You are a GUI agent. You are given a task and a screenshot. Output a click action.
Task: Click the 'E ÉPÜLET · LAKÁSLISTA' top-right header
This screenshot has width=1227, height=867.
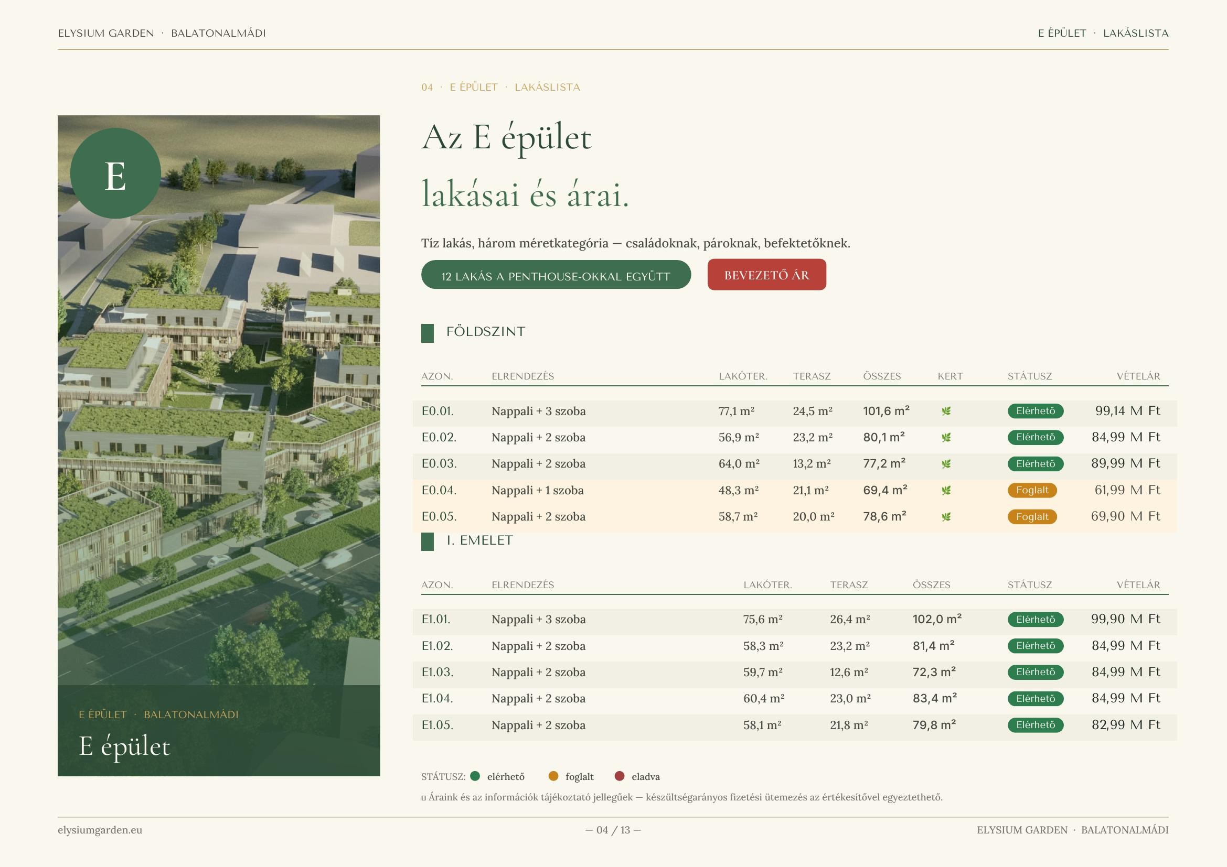coord(1103,33)
